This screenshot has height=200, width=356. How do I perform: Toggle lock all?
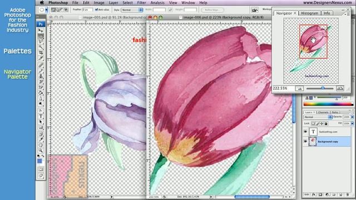[x=326, y=123]
